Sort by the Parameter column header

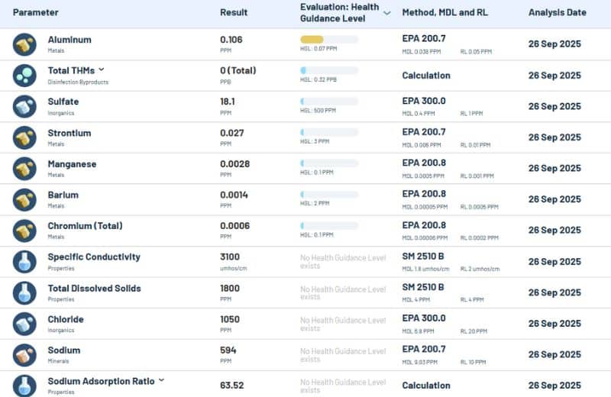point(35,13)
